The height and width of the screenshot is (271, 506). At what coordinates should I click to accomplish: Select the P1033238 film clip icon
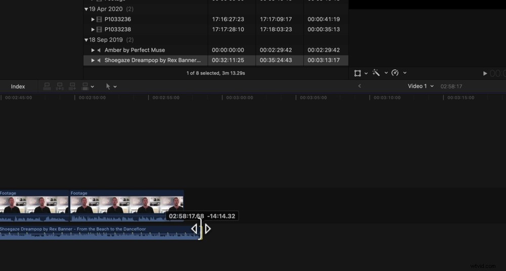point(99,29)
